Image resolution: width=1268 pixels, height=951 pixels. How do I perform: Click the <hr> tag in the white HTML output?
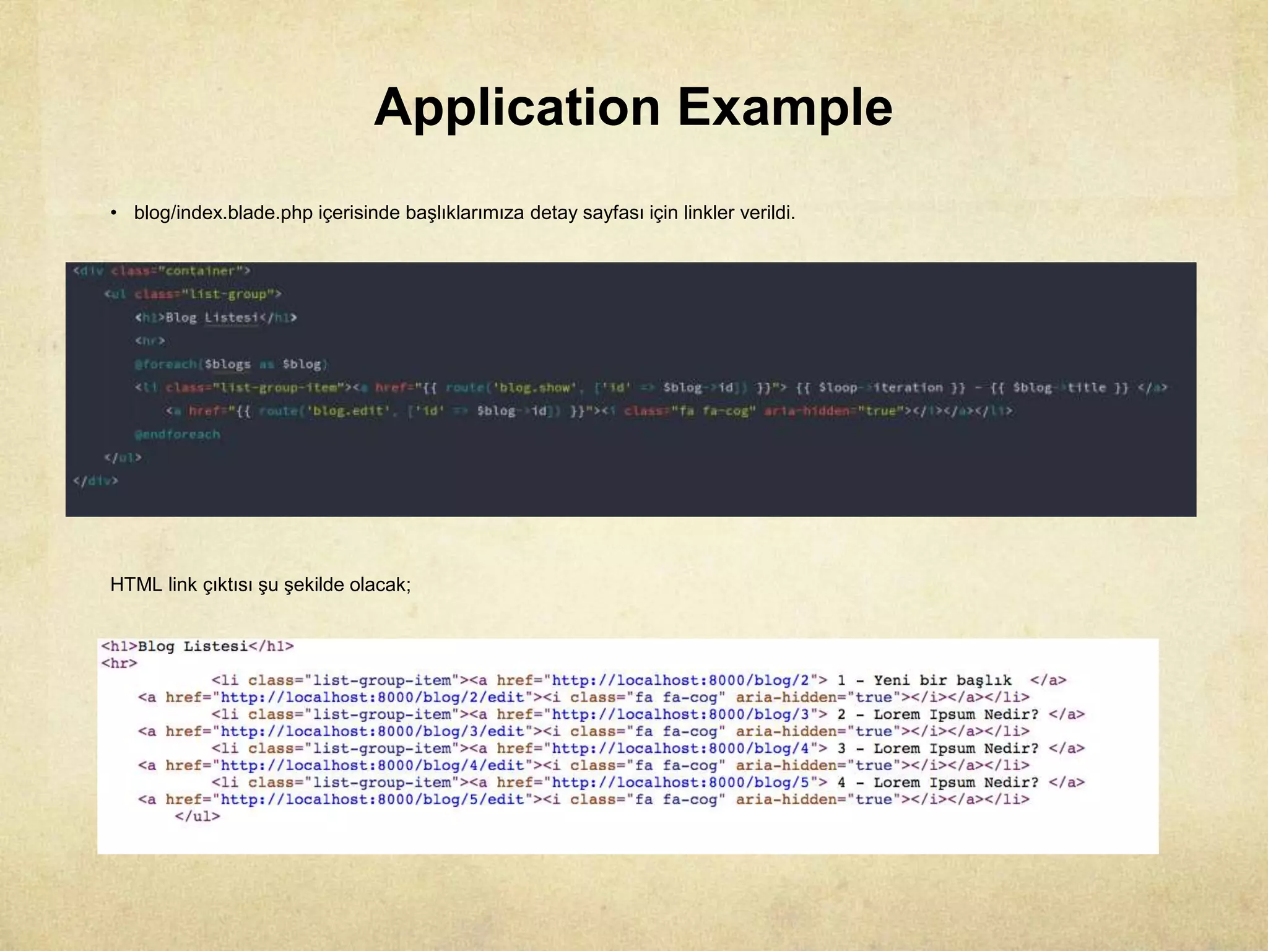coord(119,663)
